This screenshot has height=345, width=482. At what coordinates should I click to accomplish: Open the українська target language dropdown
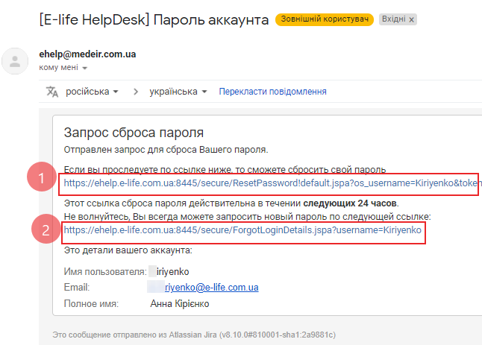tap(178, 92)
